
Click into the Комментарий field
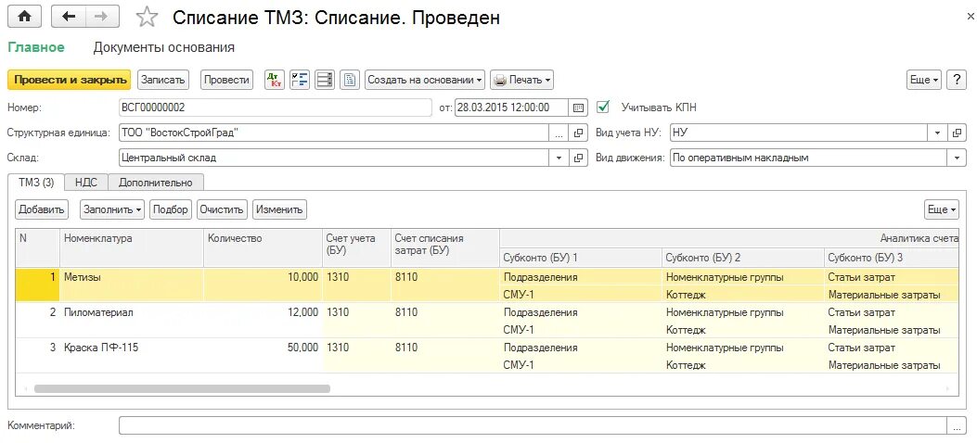click(x=533, y=425)
